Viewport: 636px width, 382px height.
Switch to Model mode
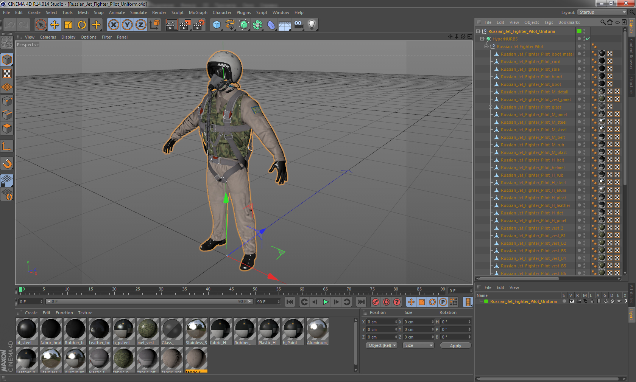[7, 60]
